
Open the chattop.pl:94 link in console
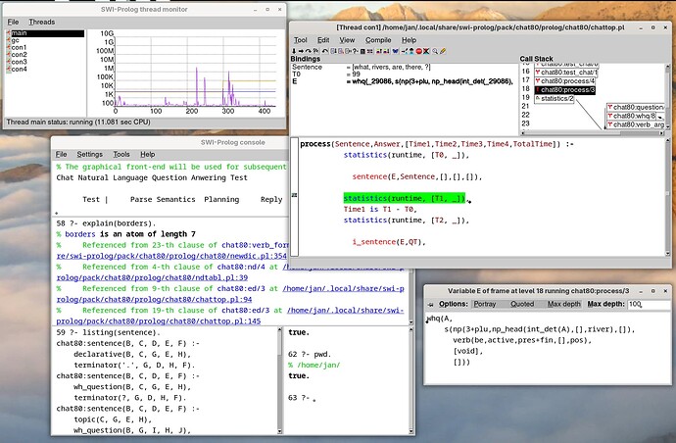(x=155, y=299)
